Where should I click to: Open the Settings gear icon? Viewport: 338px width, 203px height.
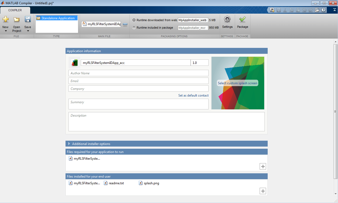[227, 20]
